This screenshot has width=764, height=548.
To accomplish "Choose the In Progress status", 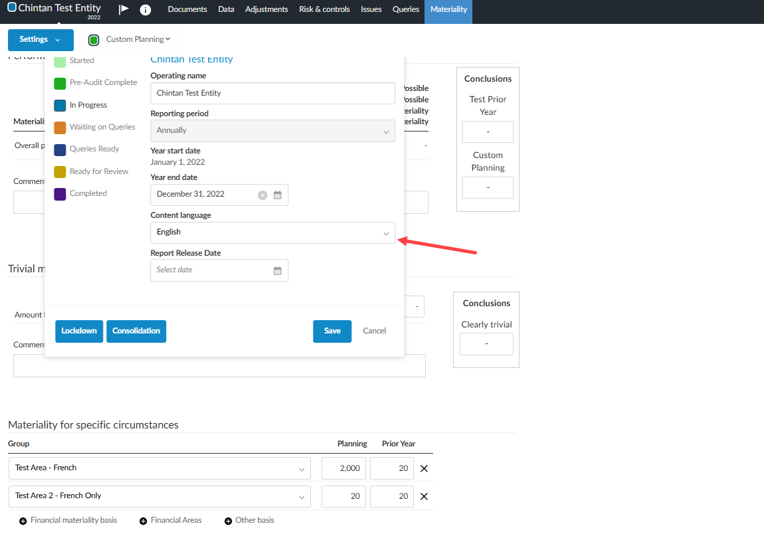I will point(81,105).
